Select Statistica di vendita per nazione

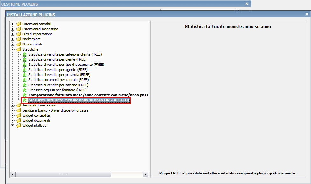click(58, 85)
